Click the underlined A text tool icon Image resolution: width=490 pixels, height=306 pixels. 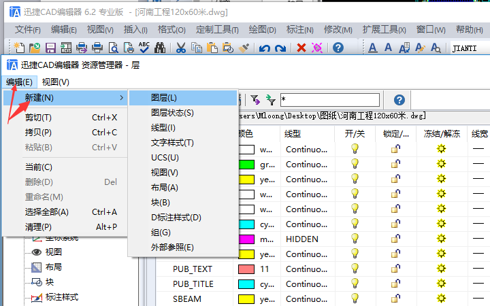tap(372, 48)
